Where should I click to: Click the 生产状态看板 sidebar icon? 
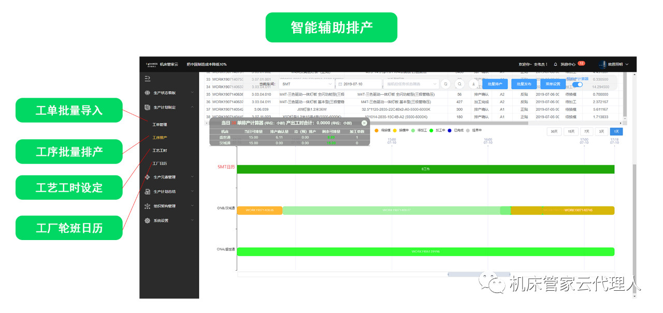148,93
